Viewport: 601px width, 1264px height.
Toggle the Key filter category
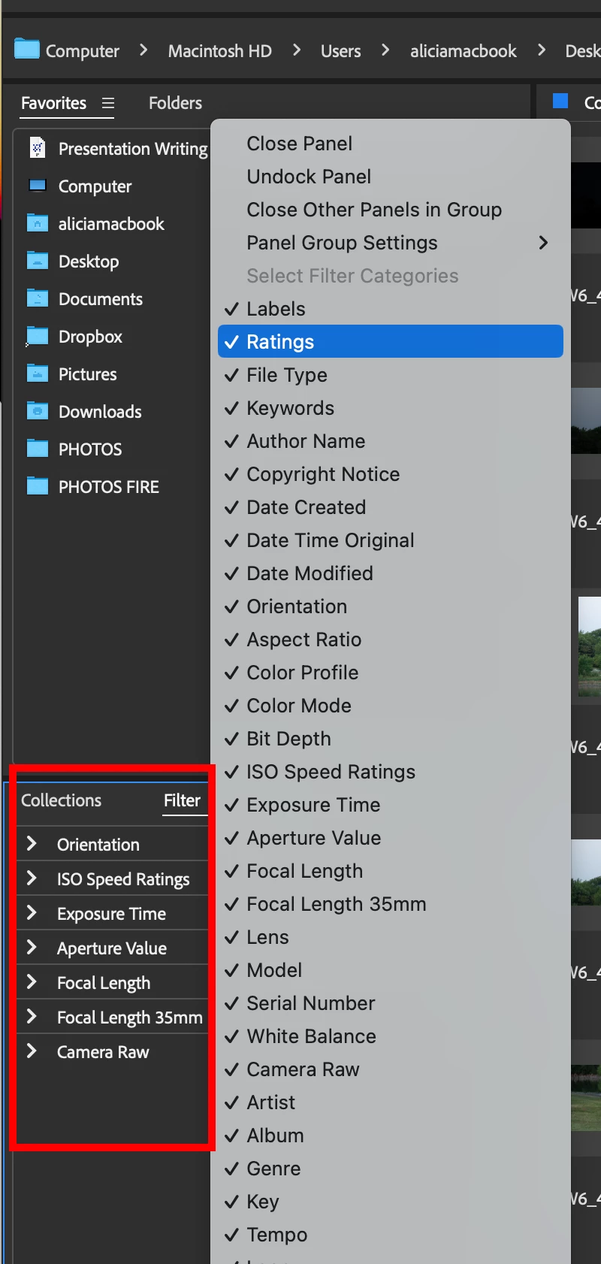(x=390, y=1202)
